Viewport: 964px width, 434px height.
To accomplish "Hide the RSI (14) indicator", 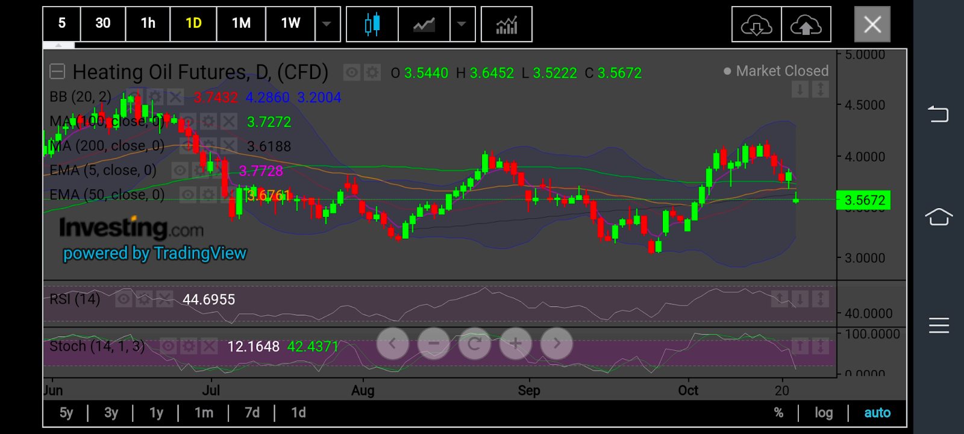I will point(124,299).
